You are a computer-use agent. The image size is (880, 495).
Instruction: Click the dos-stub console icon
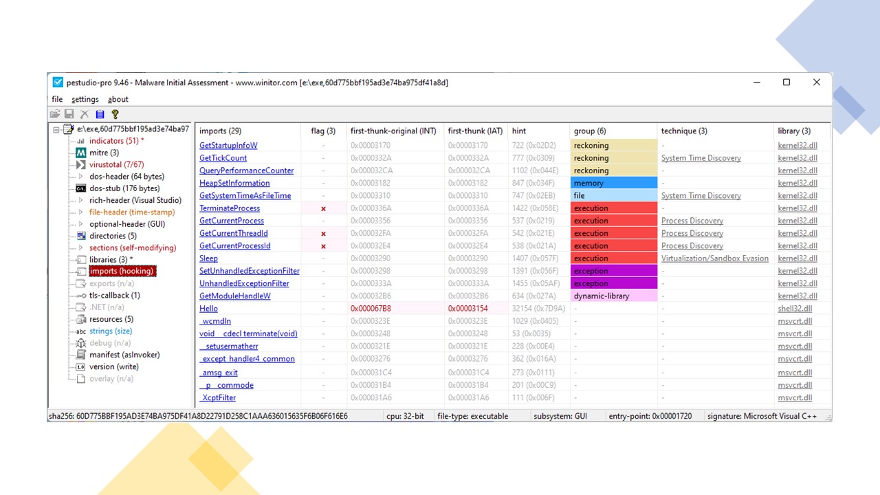coord(80,188)
